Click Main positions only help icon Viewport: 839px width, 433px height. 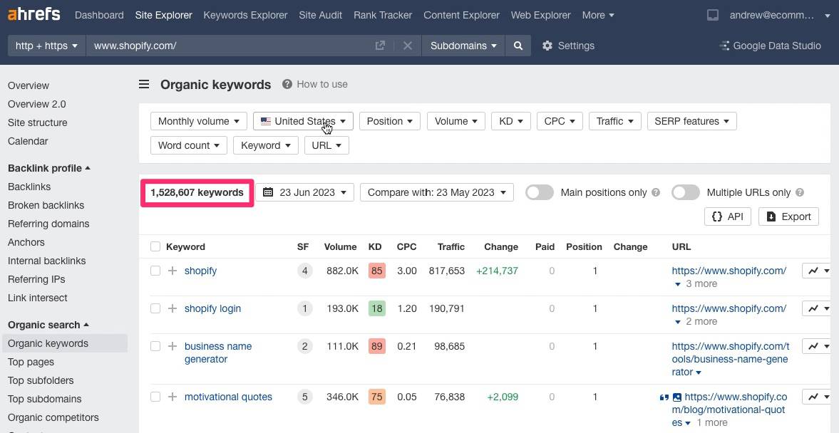click(x=656, y=192)
